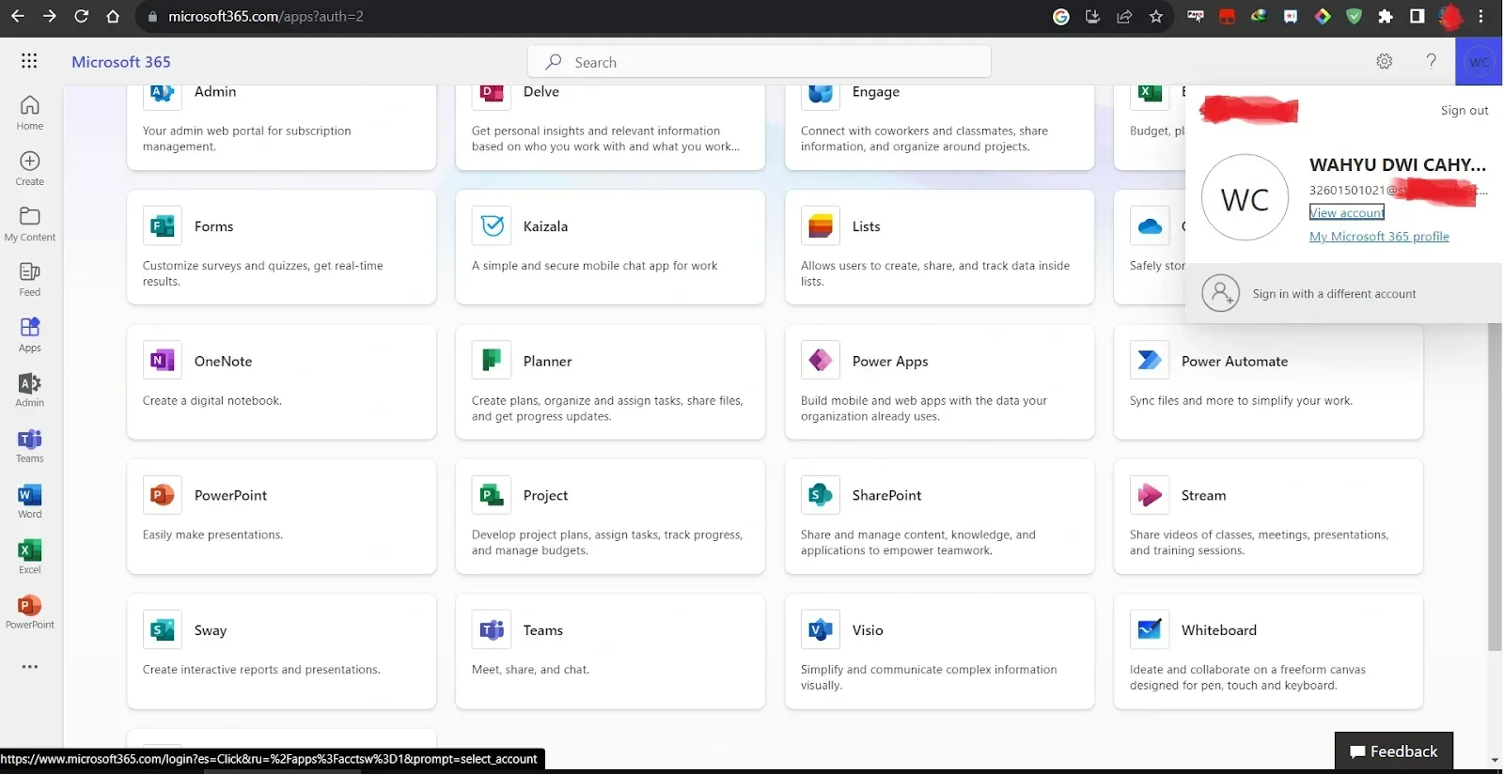The height and width of the screenshot is (774, 1504).
Task: Open the app launcher waffle icon
Action: tap(29, 61)
